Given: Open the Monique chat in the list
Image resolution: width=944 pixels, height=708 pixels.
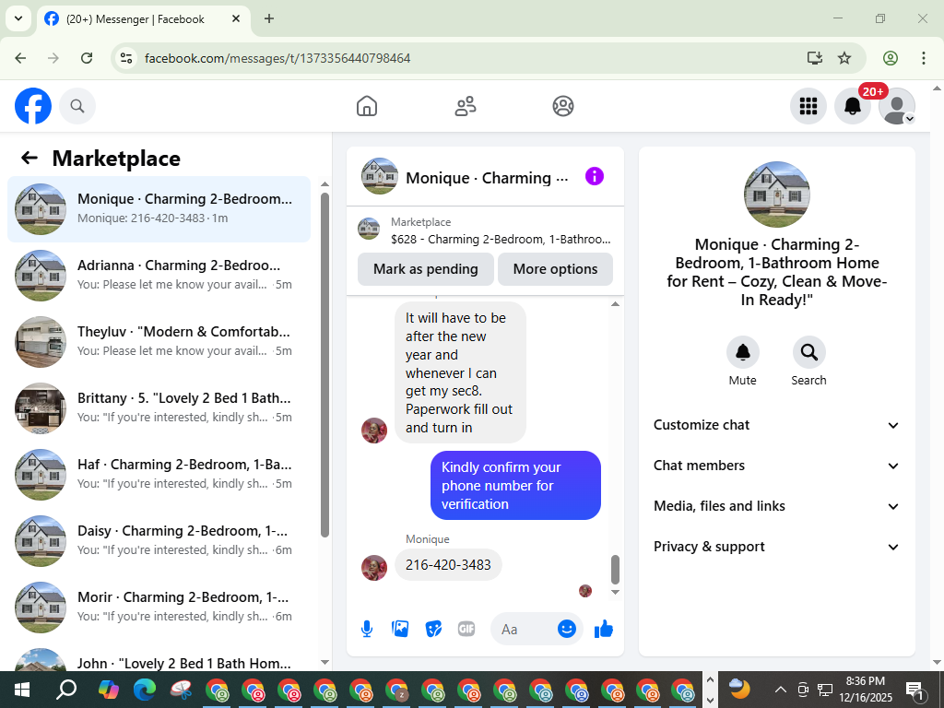Looking at the screenshot, I should click(x=159, y=209).
